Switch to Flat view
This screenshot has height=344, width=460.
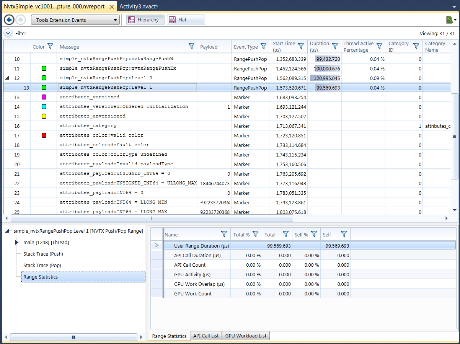tap(186, 20)
